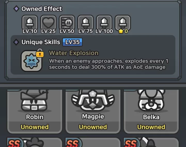The width and height of the screenshot is (186, 147).
Task: Click the Unowned label under Robin
Action: pos(35,127)
